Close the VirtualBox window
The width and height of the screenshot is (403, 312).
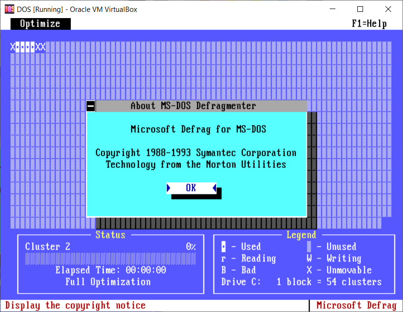pos(388,9)
